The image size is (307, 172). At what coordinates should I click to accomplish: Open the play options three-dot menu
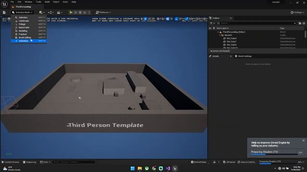(x=89, y=12)
